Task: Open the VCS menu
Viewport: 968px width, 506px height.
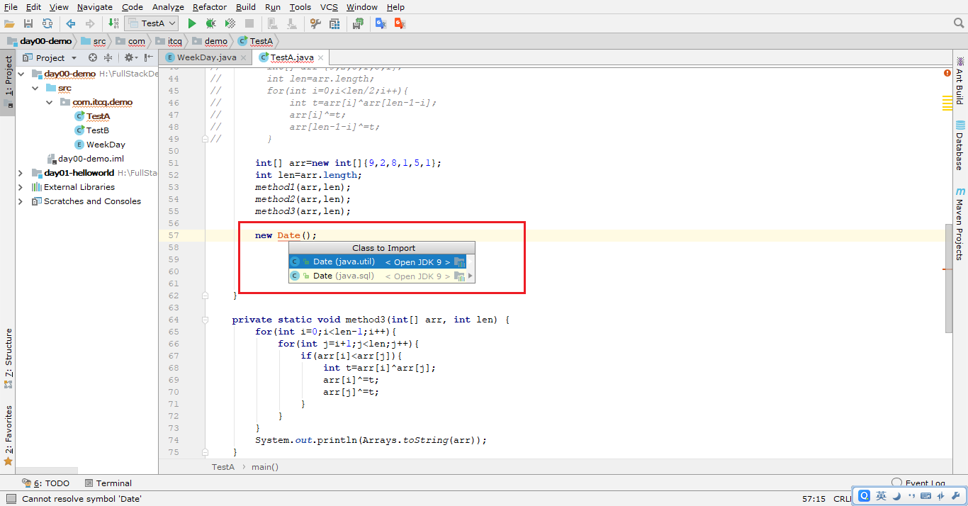Action: pyautogui.click(x=329, y=7)
